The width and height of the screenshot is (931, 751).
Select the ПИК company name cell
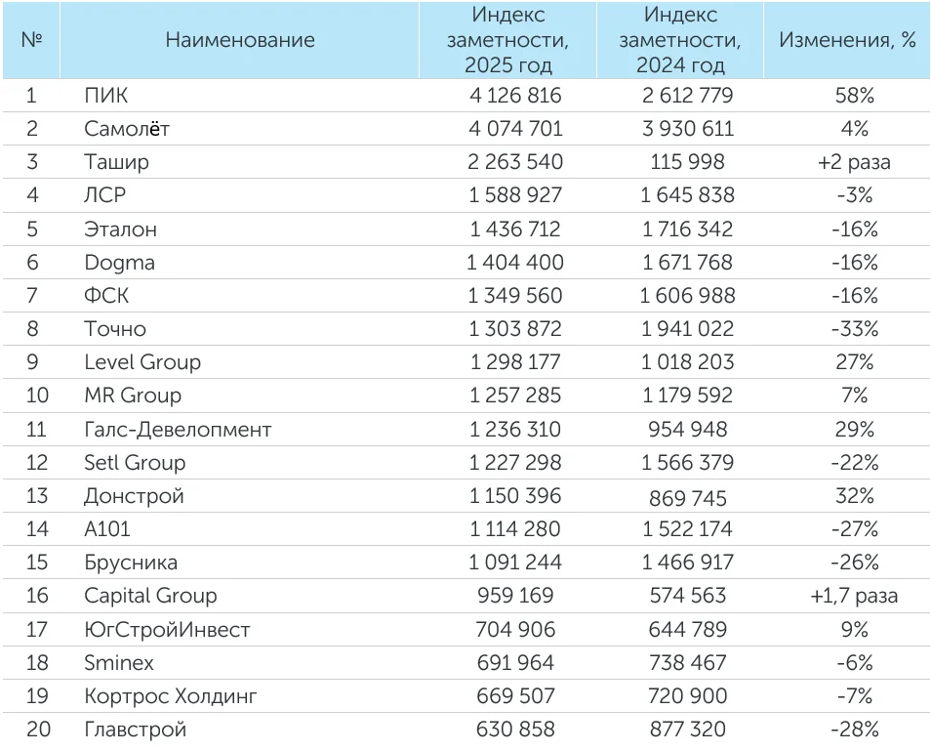pos(106,96)
